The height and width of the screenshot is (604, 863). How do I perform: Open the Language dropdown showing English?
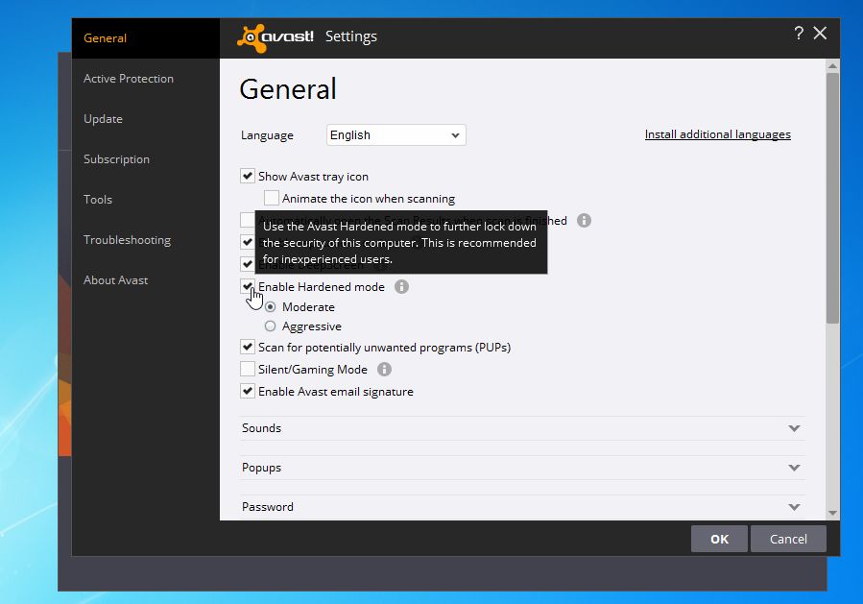[x=396, y=134]
